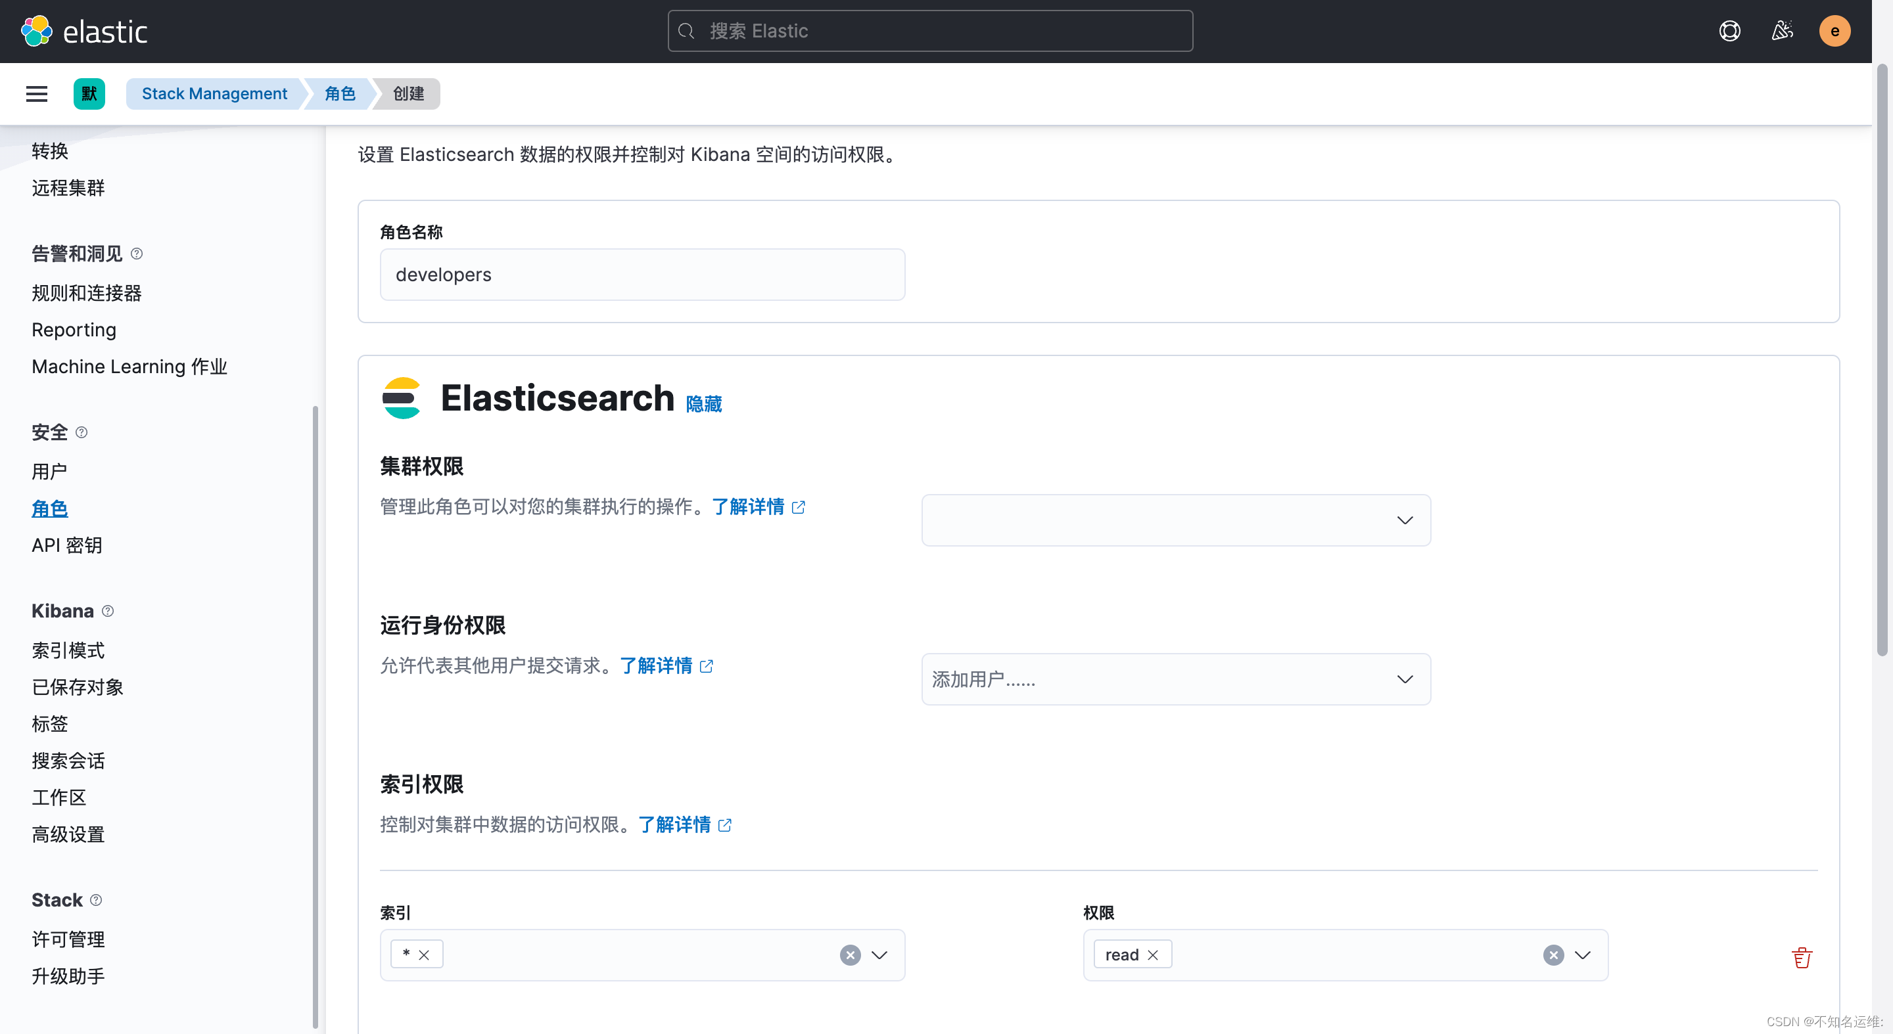This screenshot has height=1034, width=1893.
Task: Open 用户 in the sidebar
Action: (49, 472)
